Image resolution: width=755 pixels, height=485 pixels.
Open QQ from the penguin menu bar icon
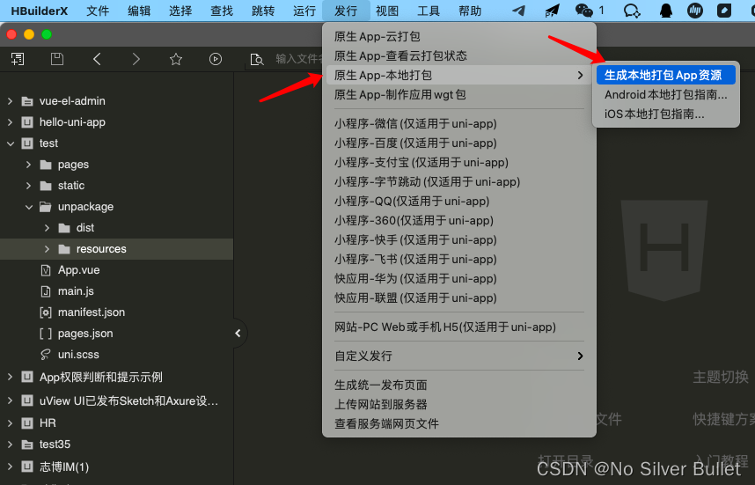[x=666, y=11]
